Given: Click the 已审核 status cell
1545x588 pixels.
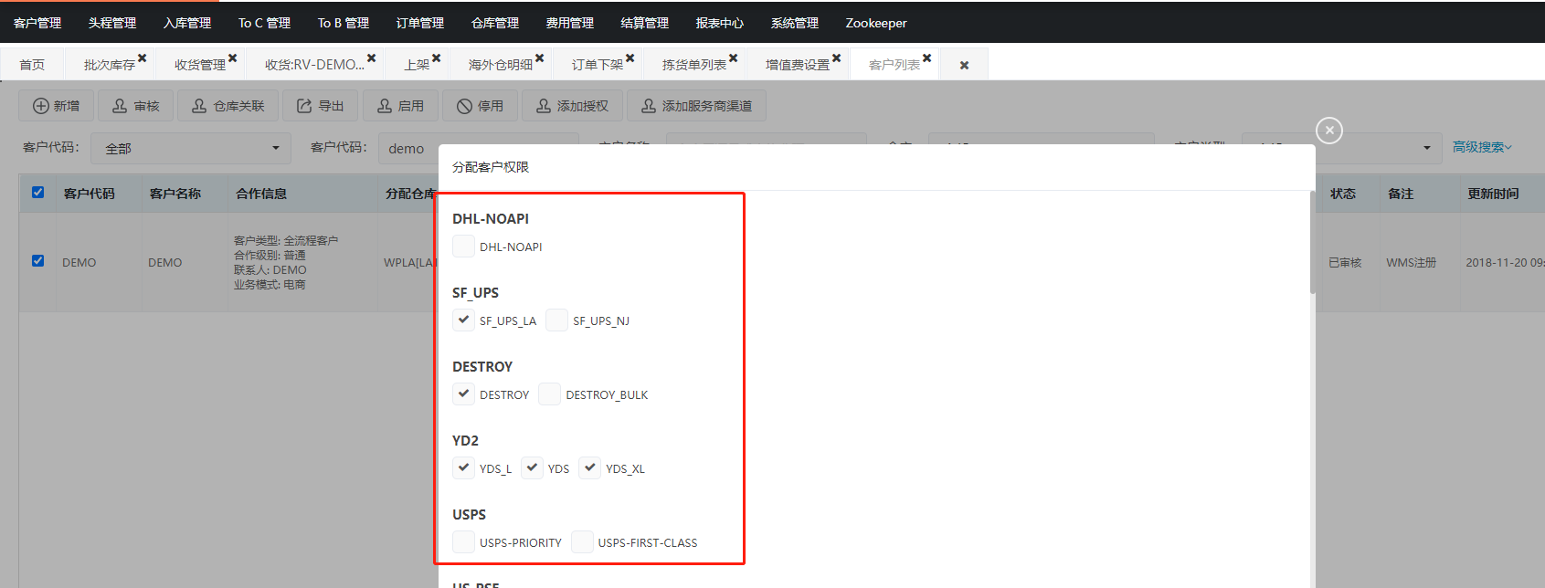Looking at the screenshot, I should [x=1345, y=262].
